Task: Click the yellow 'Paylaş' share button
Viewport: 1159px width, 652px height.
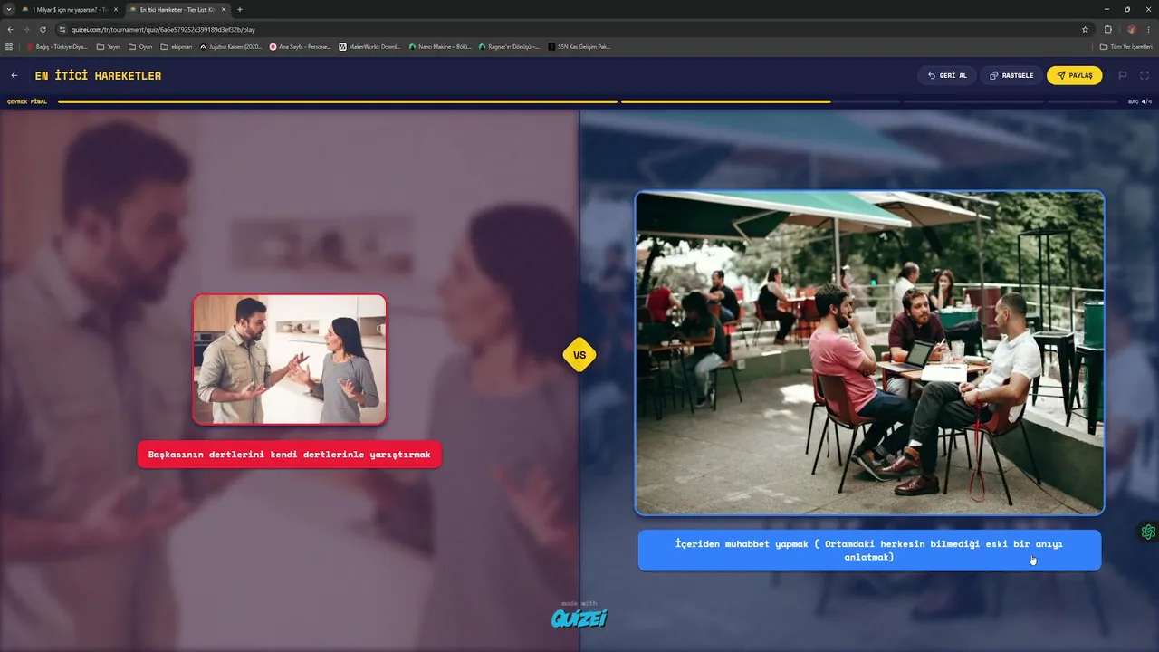Action: point(1075,76)
